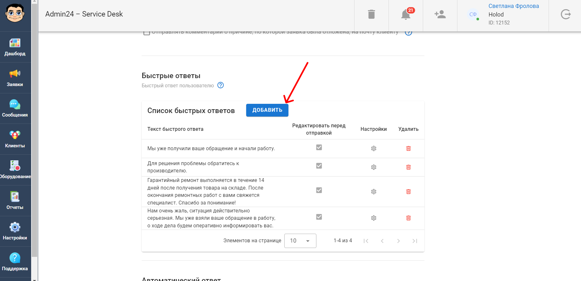
Task: Go to the previous page of quick replies
Action: (382, 241)
